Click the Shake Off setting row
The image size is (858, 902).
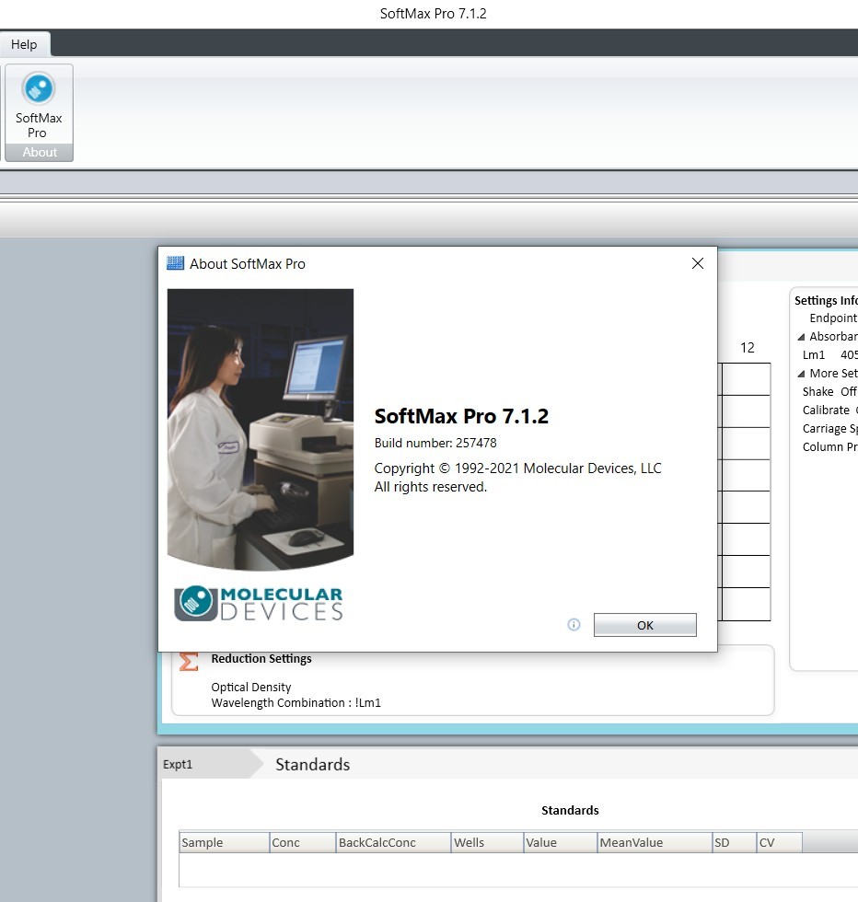[x=829, y=392]
